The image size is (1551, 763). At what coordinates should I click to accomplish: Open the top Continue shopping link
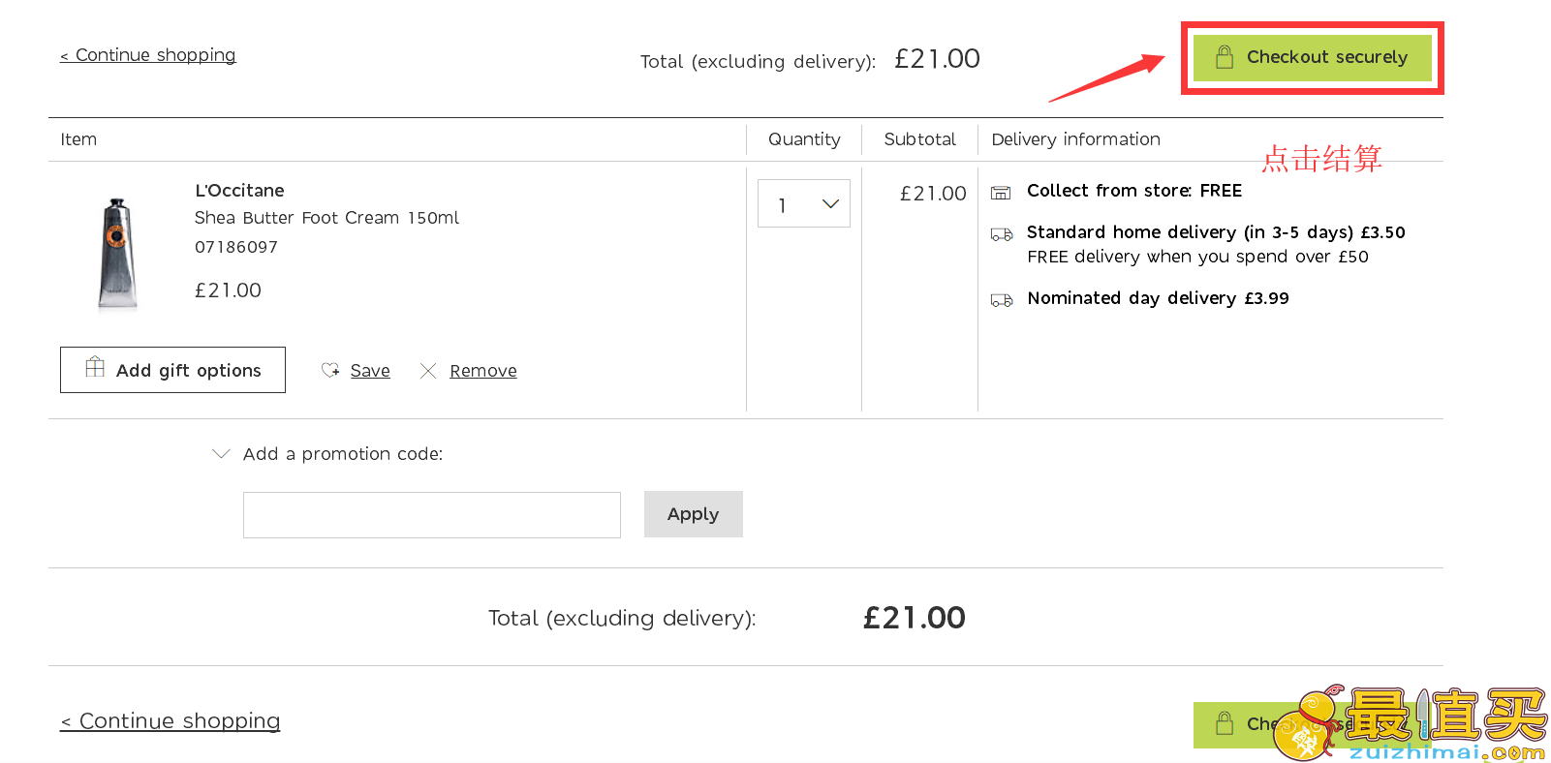coord(148,55)
